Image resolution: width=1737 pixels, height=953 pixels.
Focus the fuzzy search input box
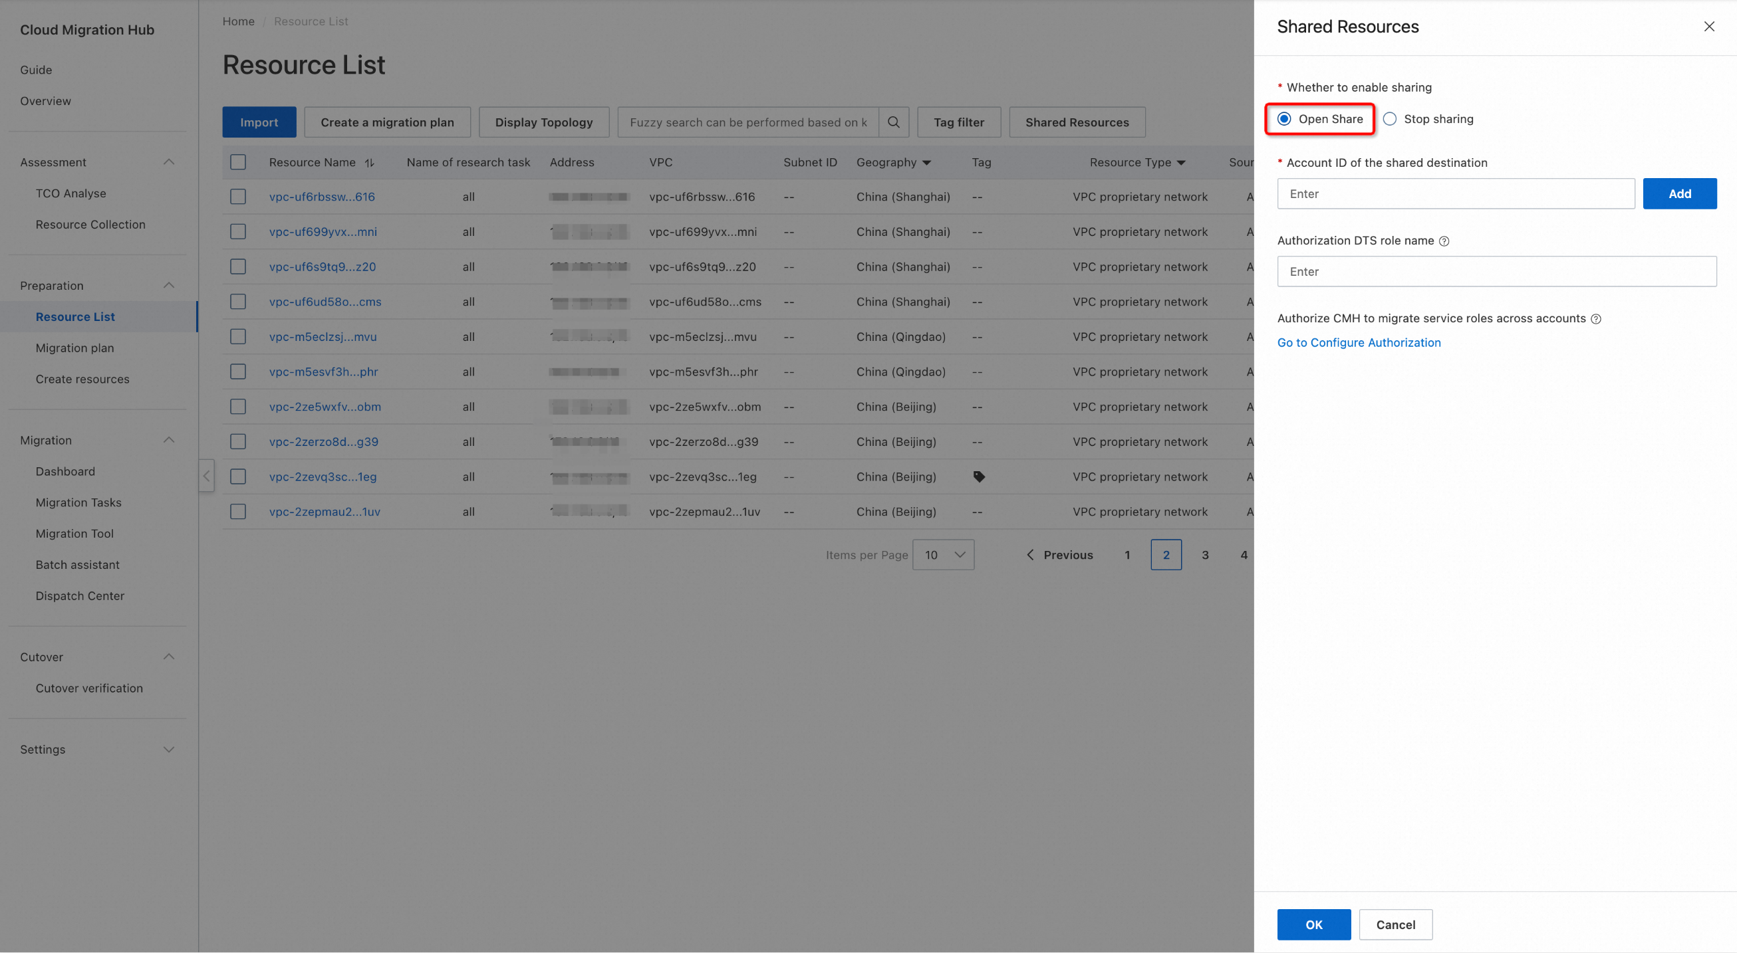pyautogui.click(x=747, y=122)
